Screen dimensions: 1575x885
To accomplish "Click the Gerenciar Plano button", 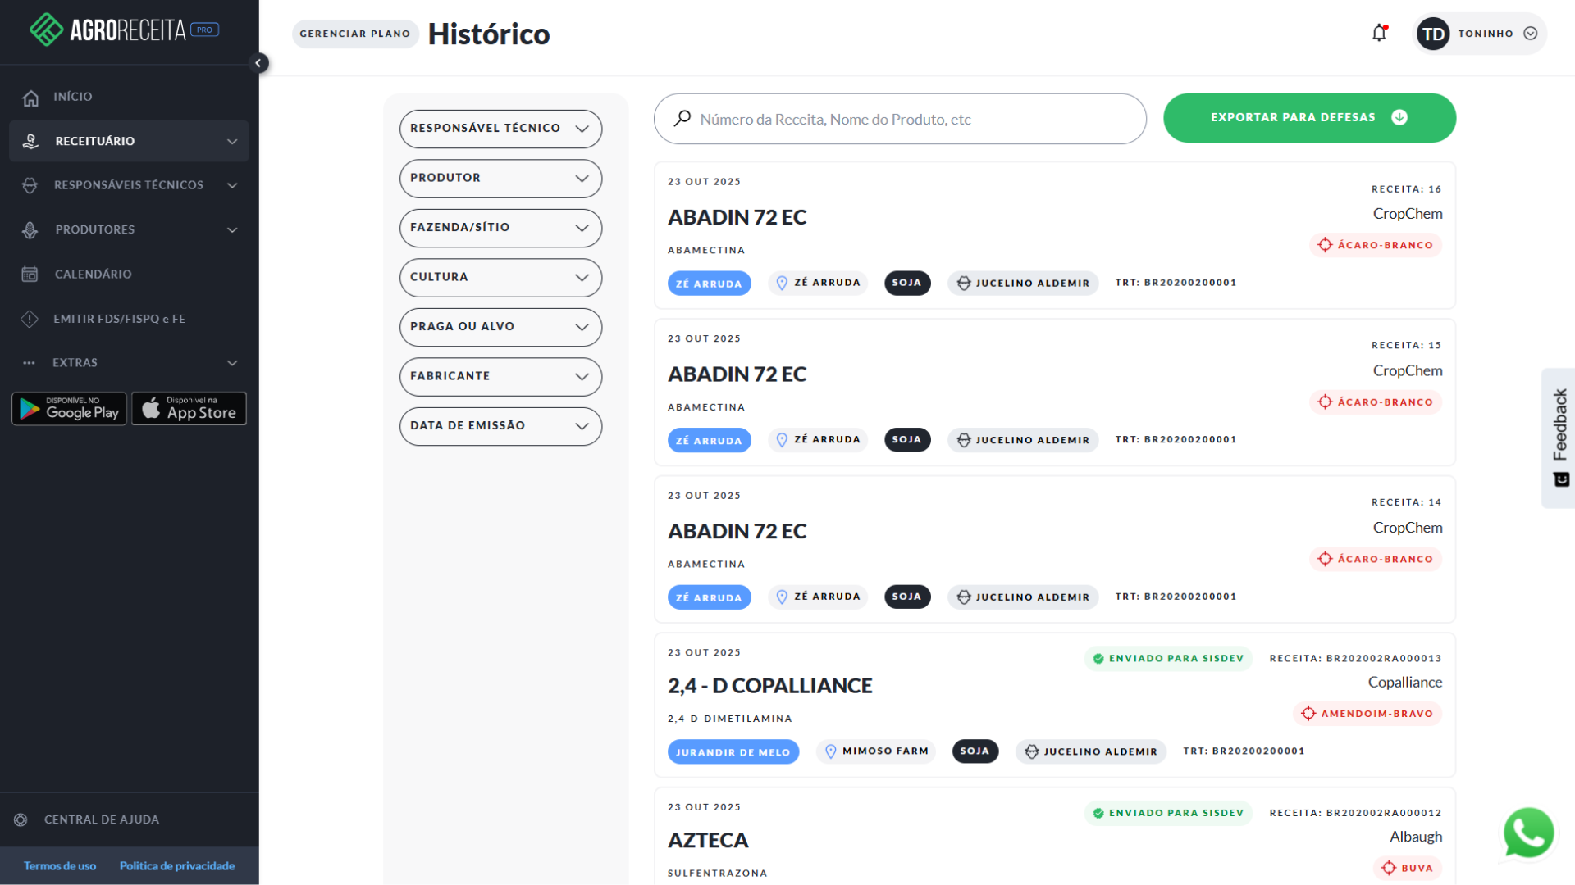I will pos(355,34).
